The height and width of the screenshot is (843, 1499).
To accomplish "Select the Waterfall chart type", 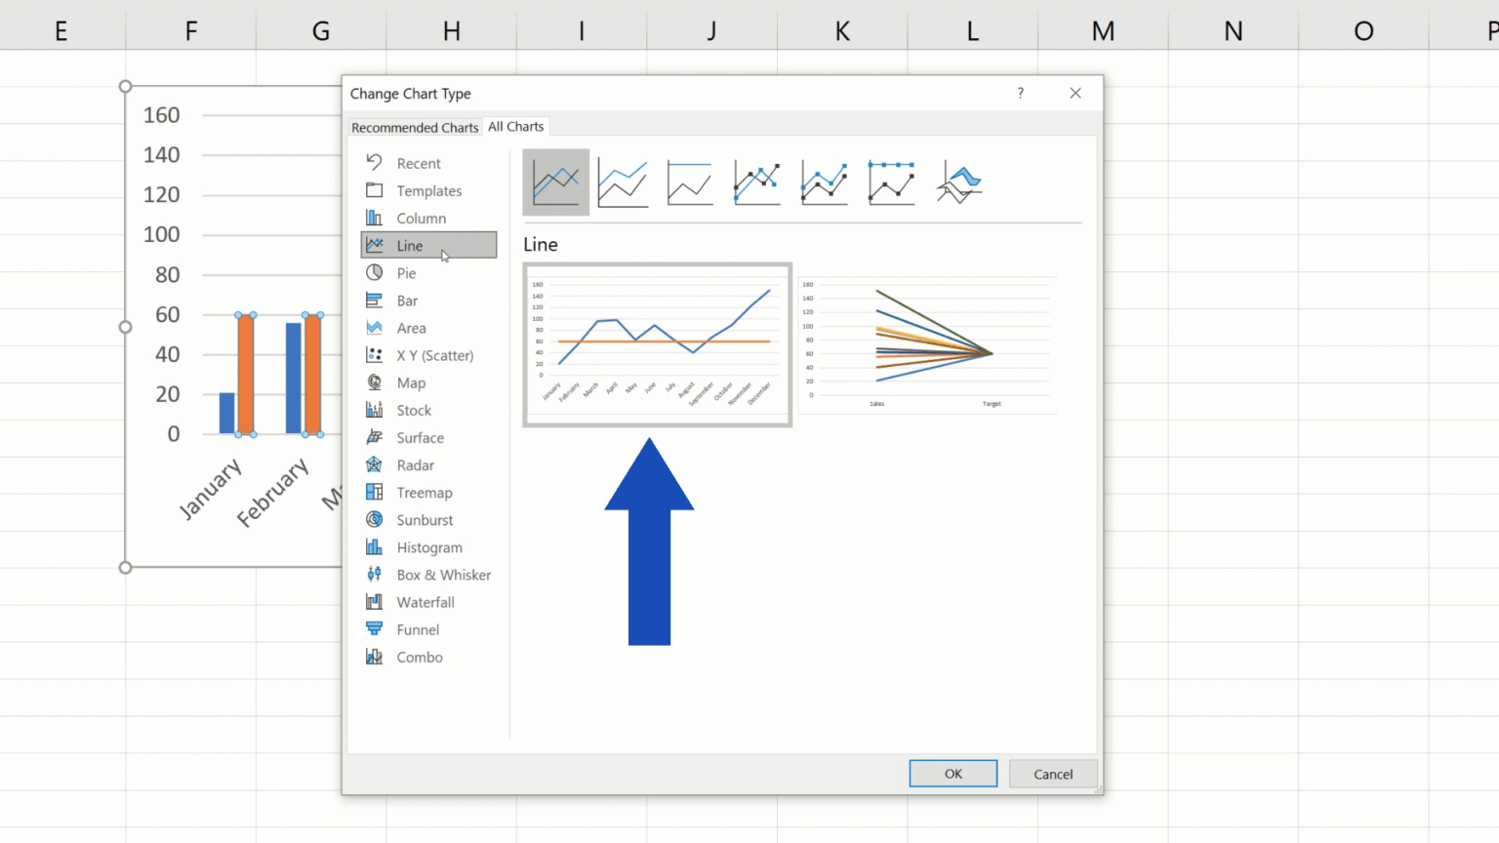I will (425, 602).
